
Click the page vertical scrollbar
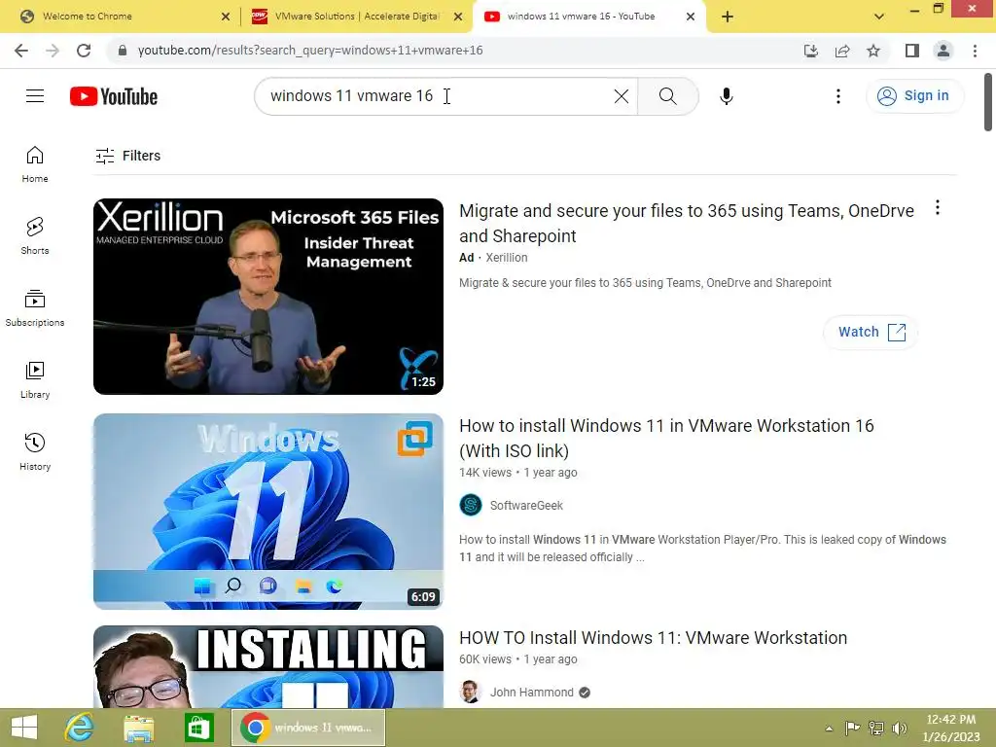pyautogui.click(x=988, y=101)
